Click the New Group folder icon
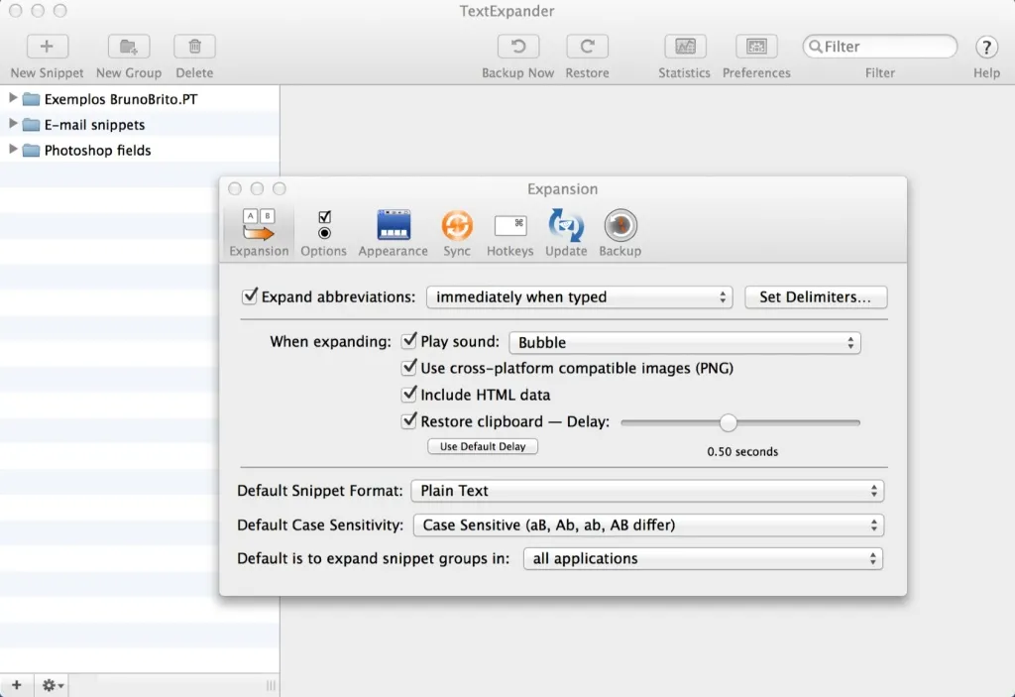Screen dimensions: 1015x697 [x=129, y=47]
